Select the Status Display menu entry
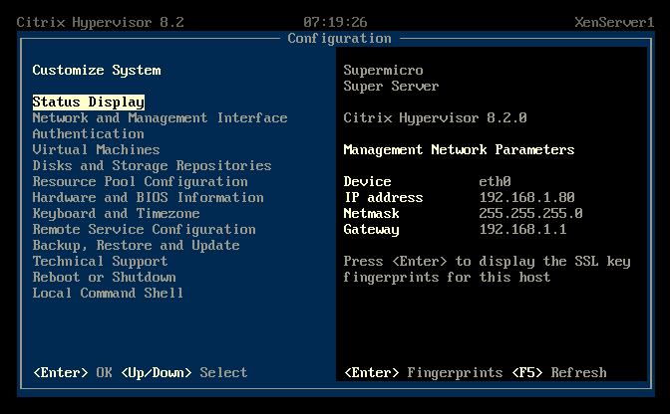This screenshot has width=670, height=414. (x=88, y=103)
